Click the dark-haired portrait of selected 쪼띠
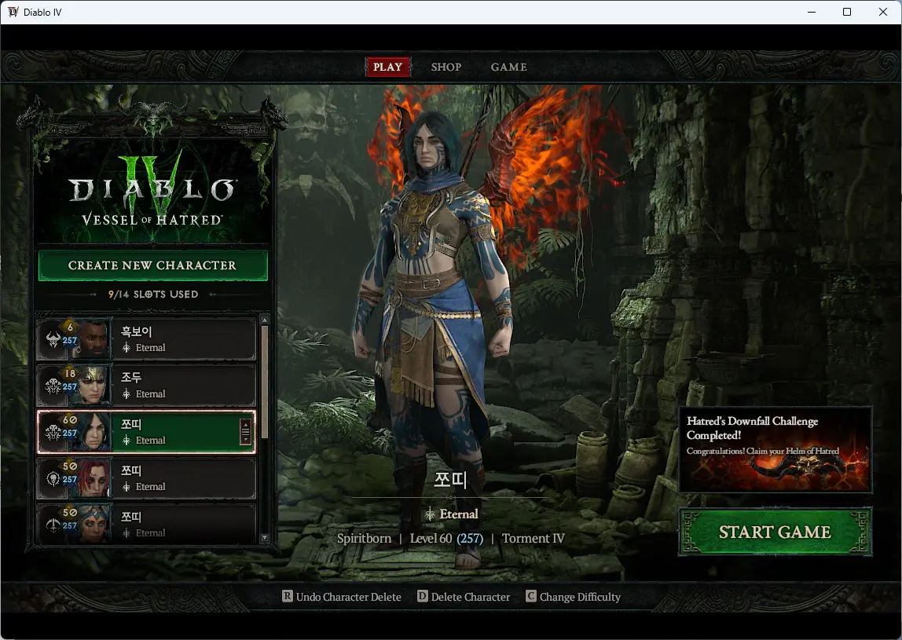This screenshot has height=640, width=902. click(x=93, y=433)
